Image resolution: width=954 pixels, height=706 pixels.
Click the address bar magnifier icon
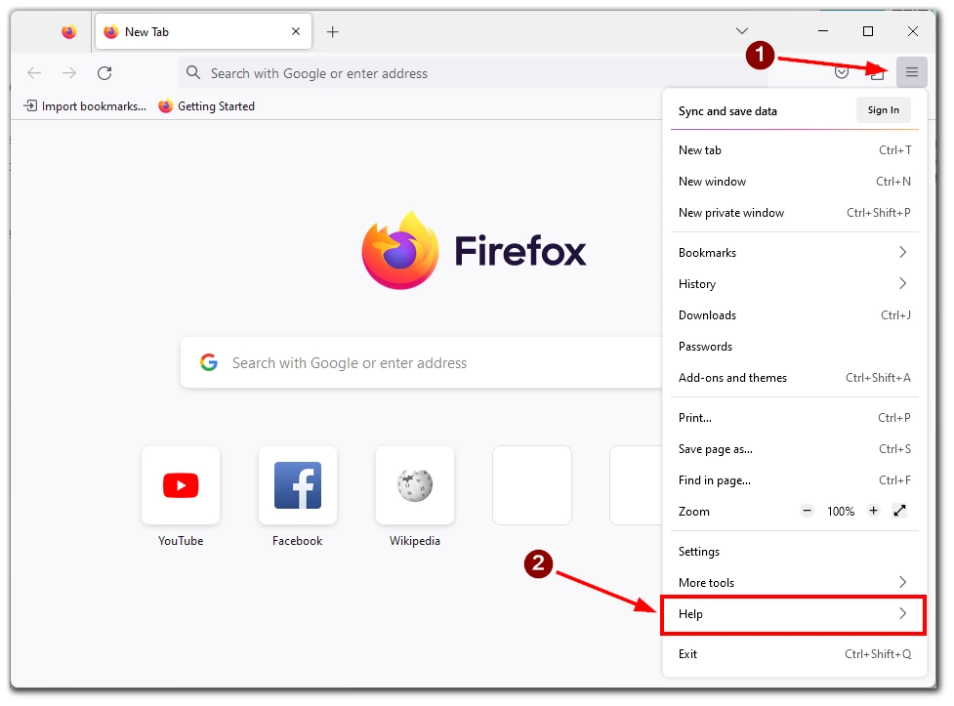pyautogui.click(x=193, y=73)
